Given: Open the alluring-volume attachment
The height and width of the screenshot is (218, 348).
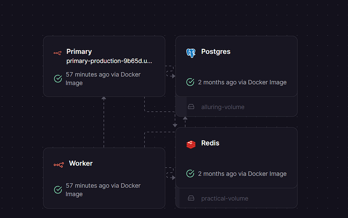Looking at the screenshot, I should [222, 107].
